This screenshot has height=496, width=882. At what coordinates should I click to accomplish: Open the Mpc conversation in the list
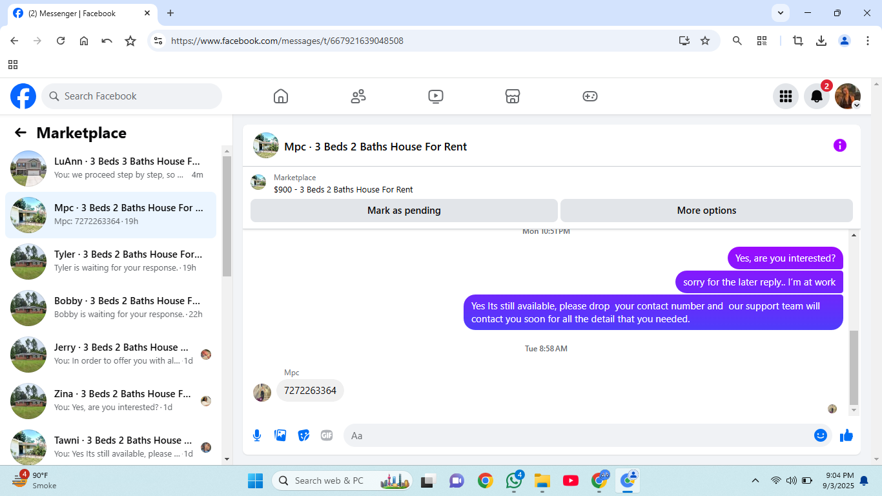pyautogui.click(x=111, y=215)
